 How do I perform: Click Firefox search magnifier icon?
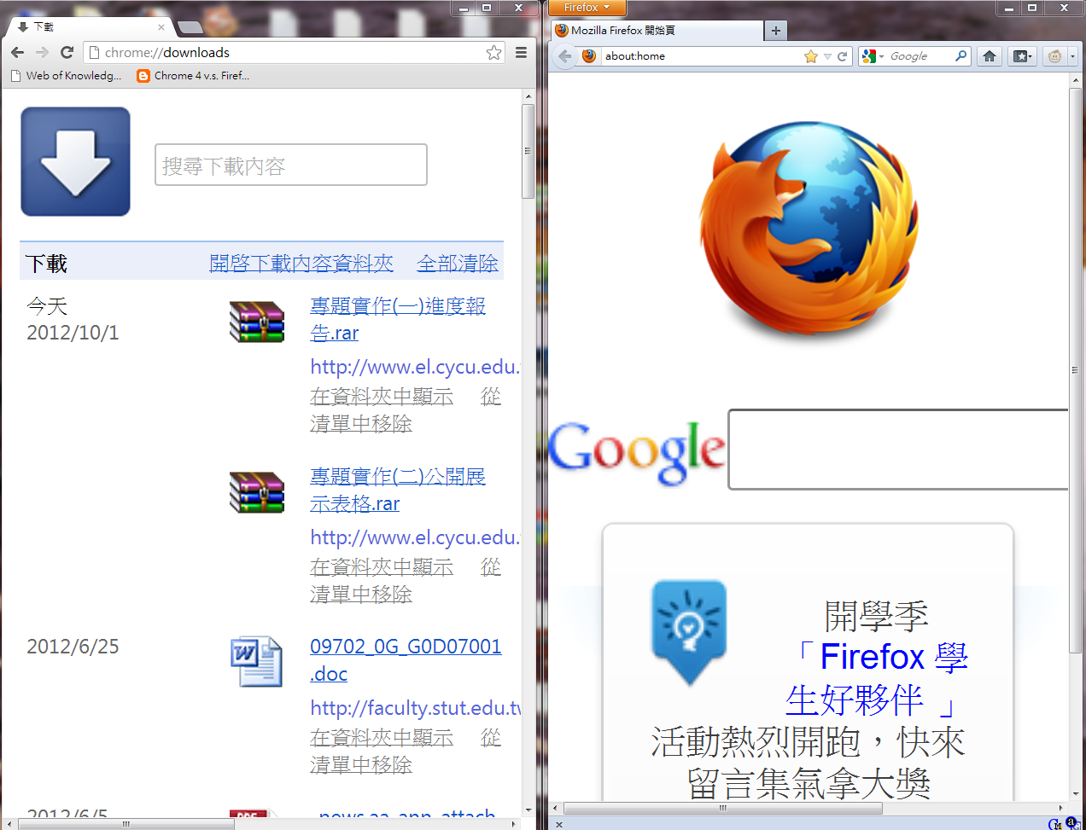[961, 56]
